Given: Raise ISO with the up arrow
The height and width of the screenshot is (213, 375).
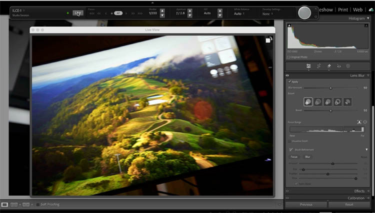Looking at the screenshot, I should 220,11.
